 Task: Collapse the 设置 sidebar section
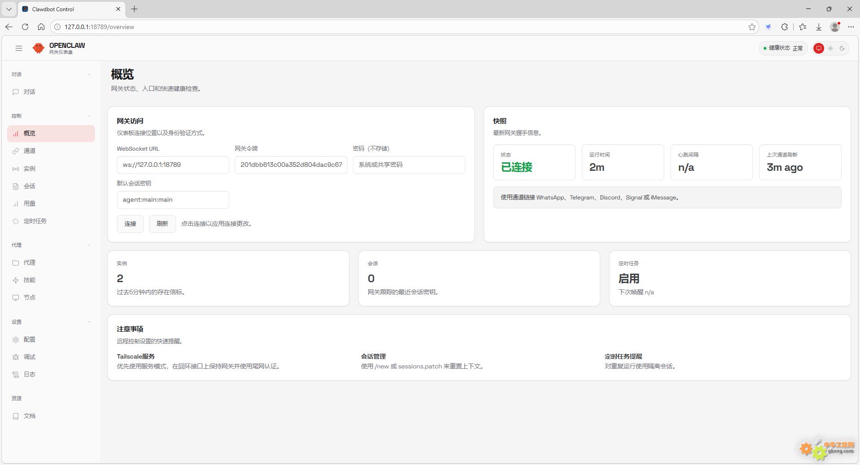click(89, 322)
